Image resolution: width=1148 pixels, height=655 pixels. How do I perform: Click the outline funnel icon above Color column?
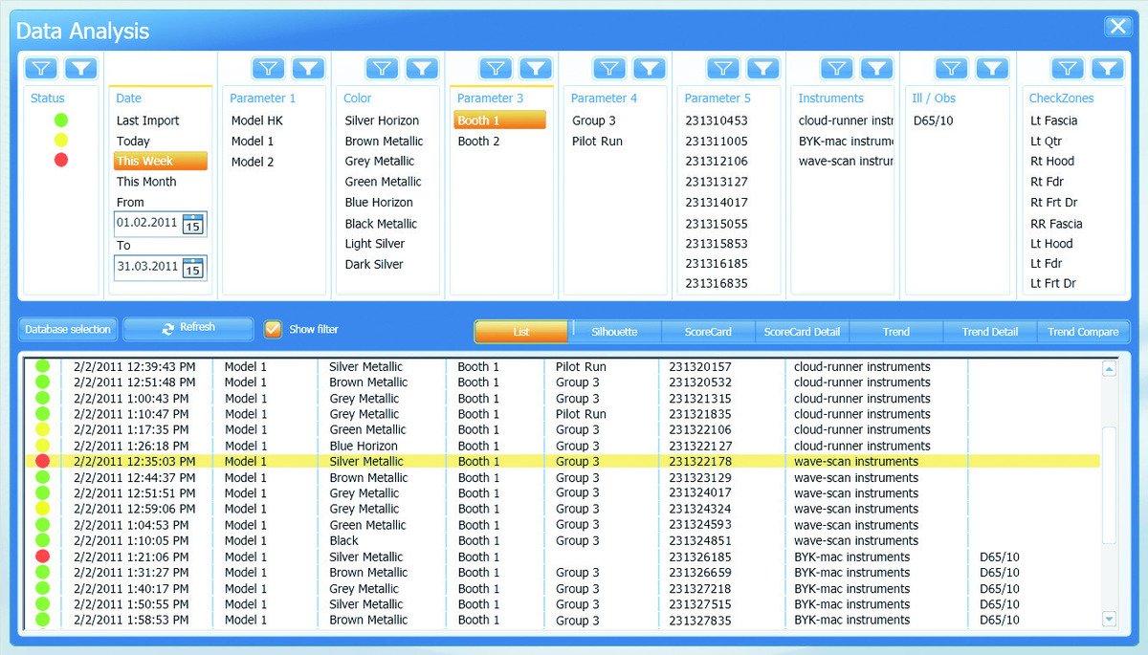pos(383,68)
